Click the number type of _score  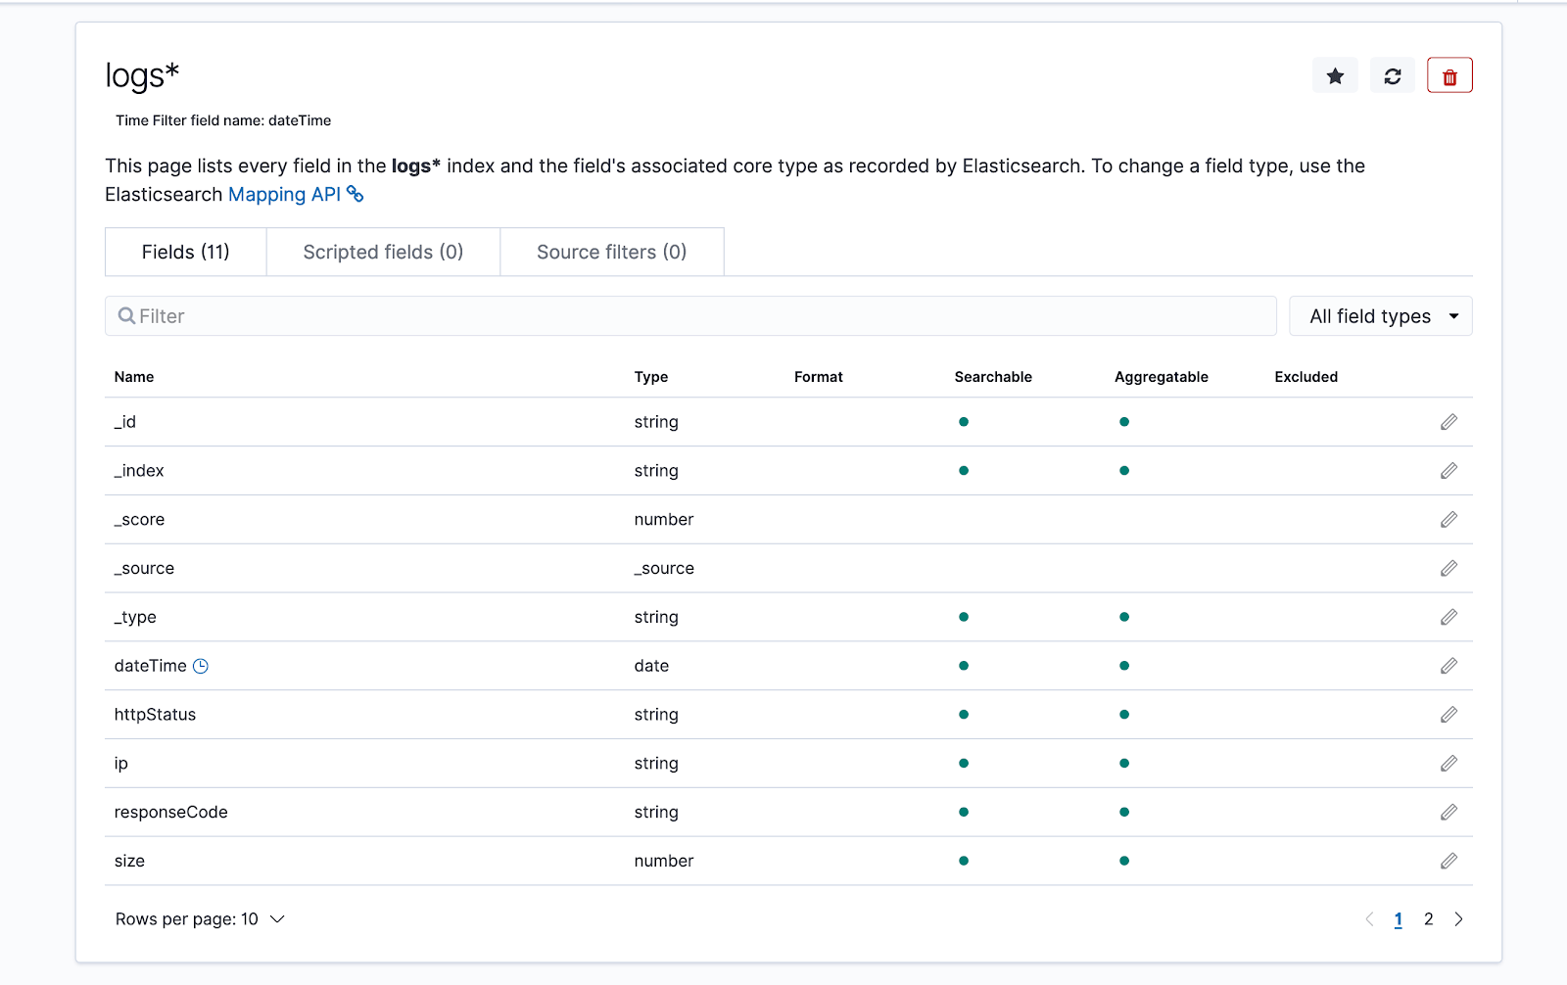[x=664, y=520]
